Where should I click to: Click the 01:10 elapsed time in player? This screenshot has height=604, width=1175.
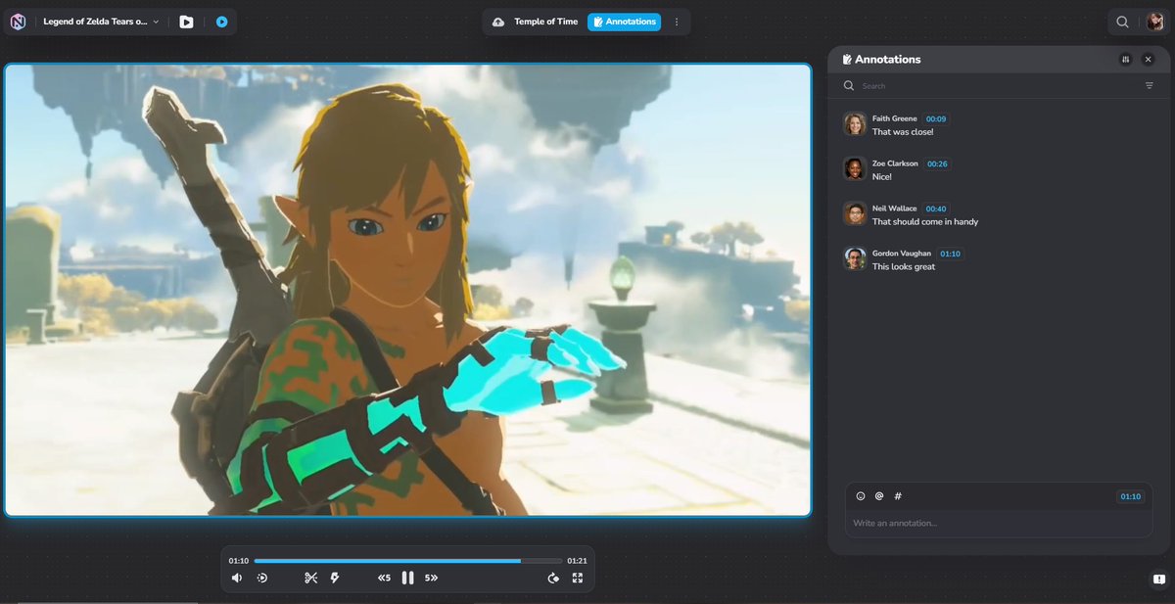coord(239,561)
